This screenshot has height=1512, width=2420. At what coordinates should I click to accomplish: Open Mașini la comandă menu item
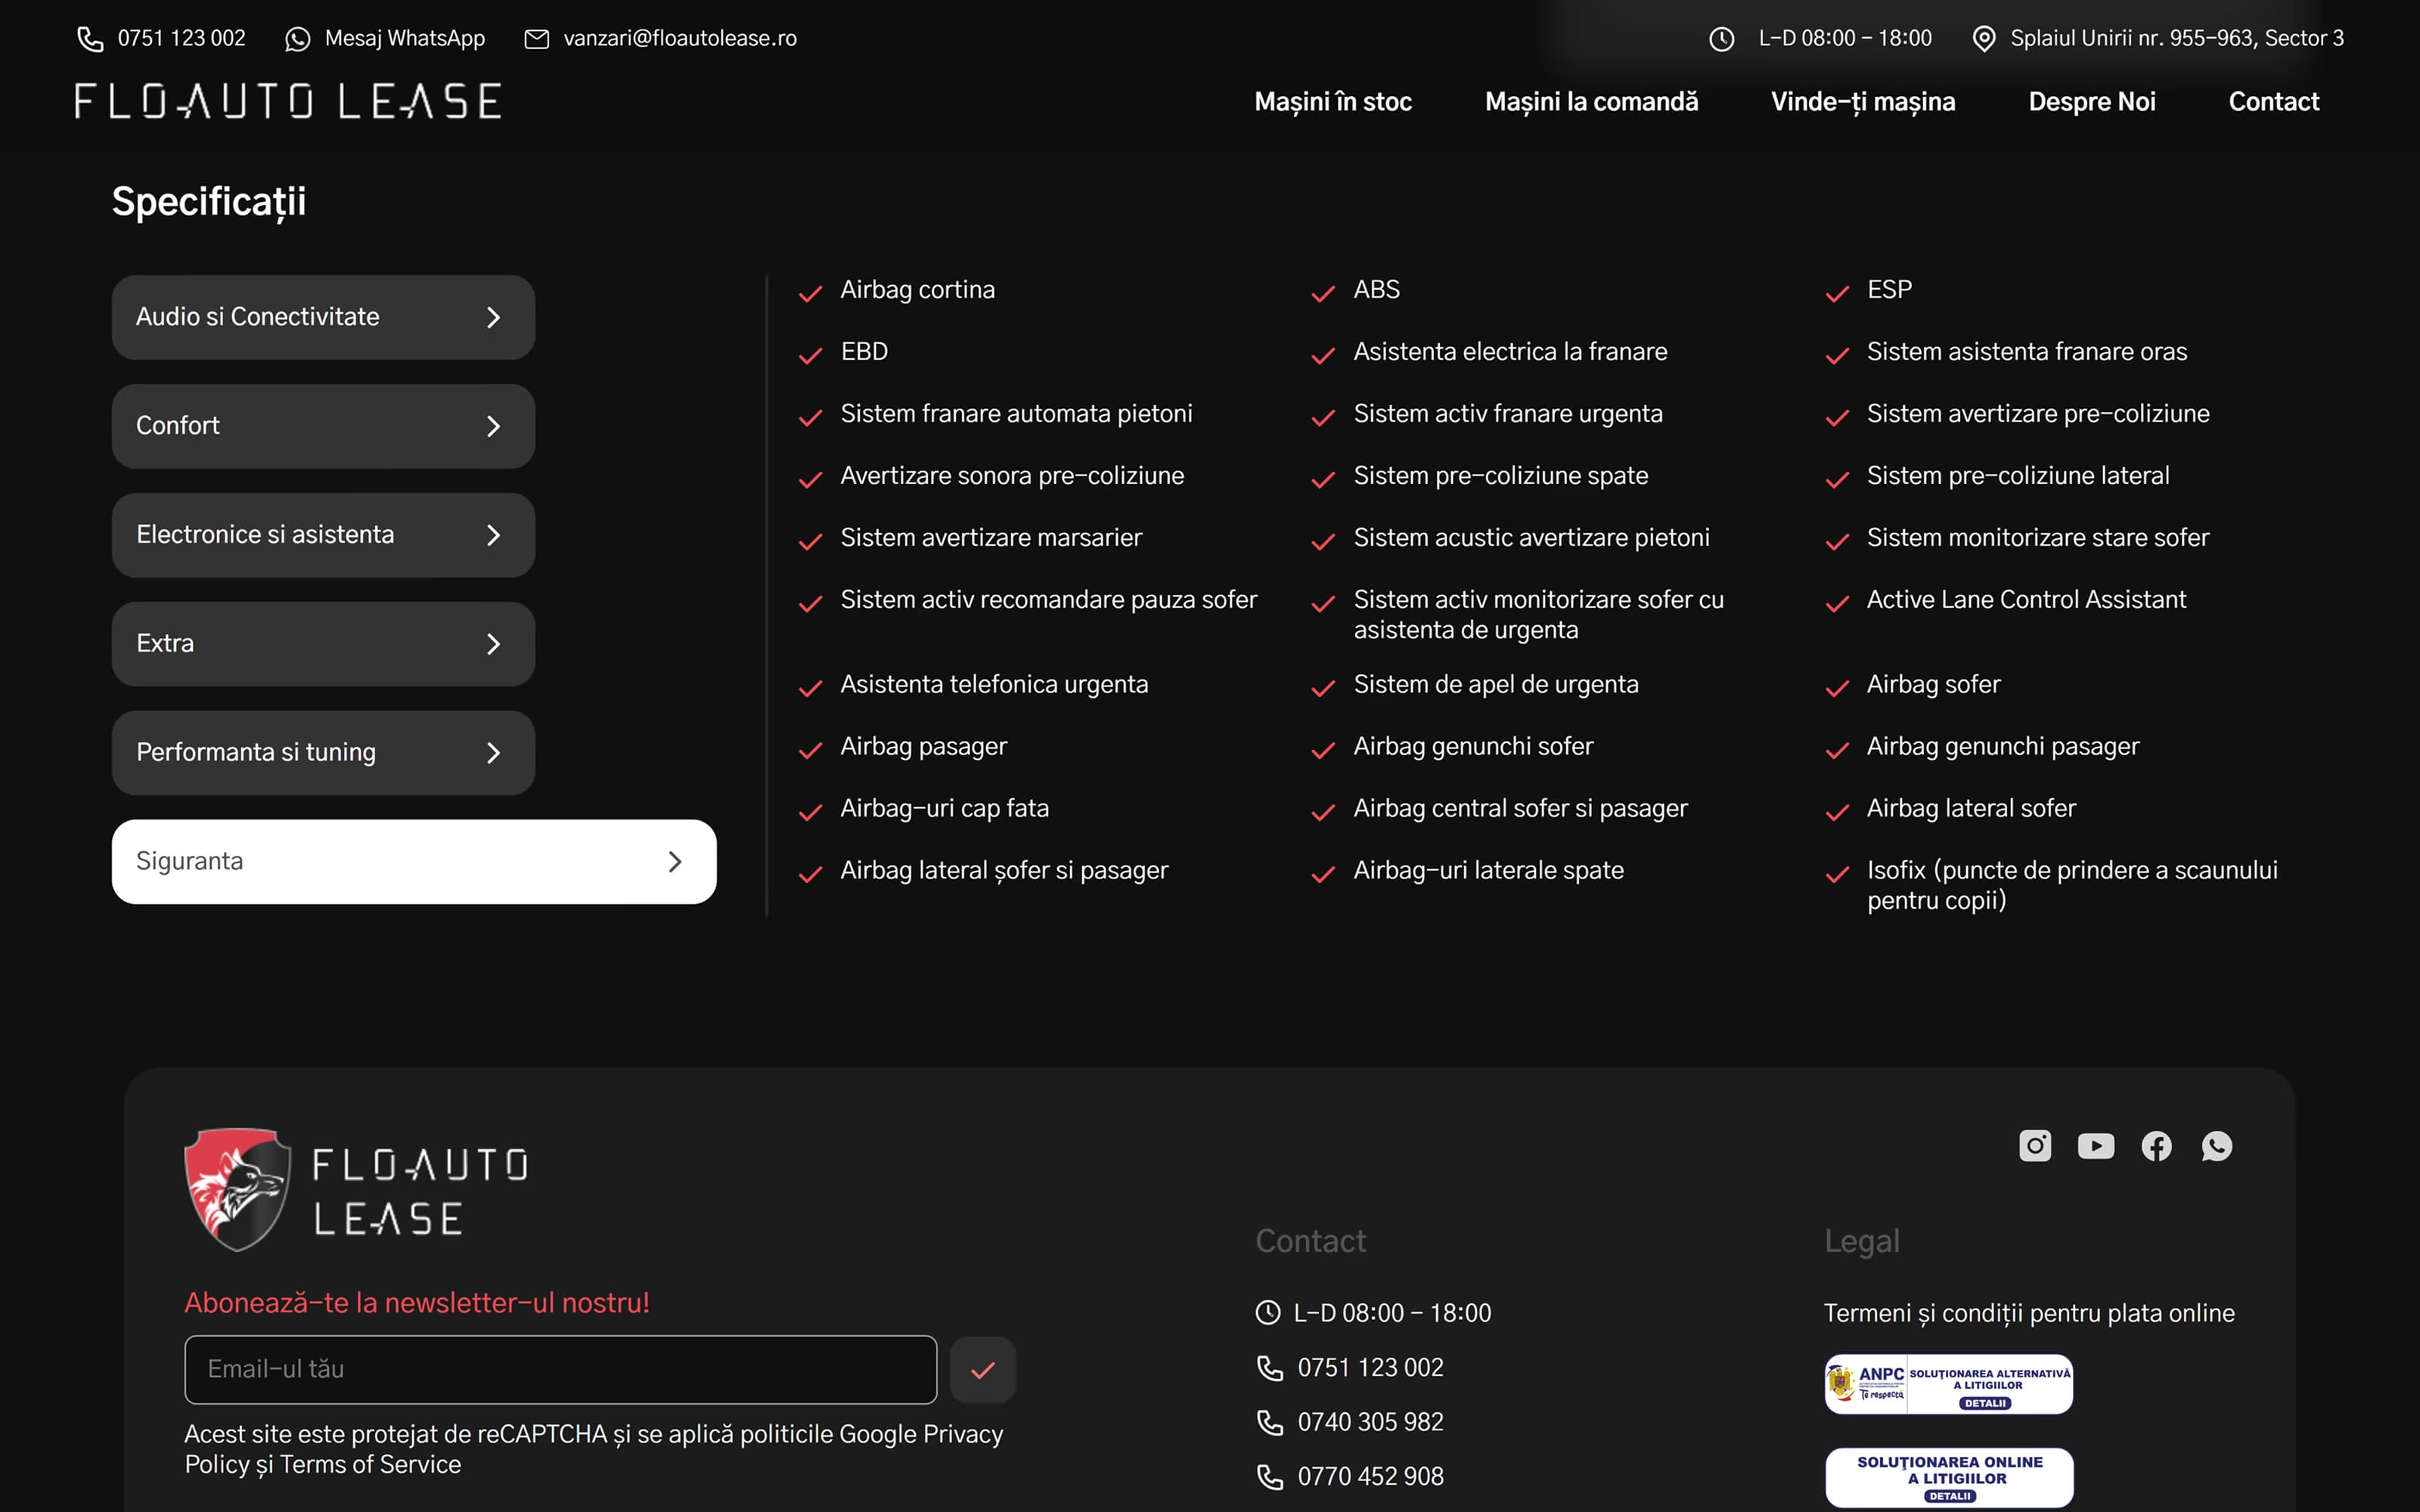pyautogui.click(x=1591, y=102)
